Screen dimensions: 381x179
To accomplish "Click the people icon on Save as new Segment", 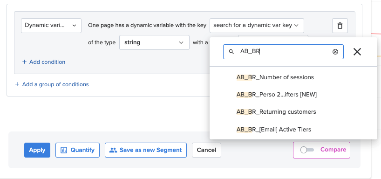I will [113, 150].
